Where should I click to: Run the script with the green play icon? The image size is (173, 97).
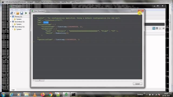(26, 13)
